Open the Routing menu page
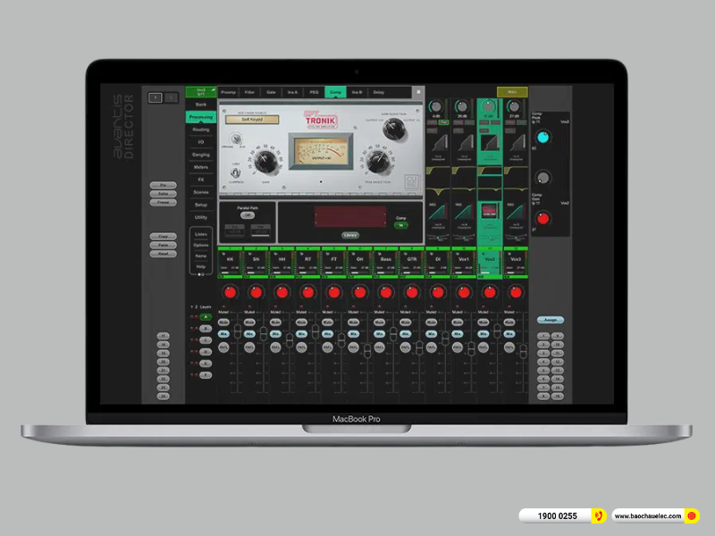Viewport: 715px width, 536px height. 200,130
